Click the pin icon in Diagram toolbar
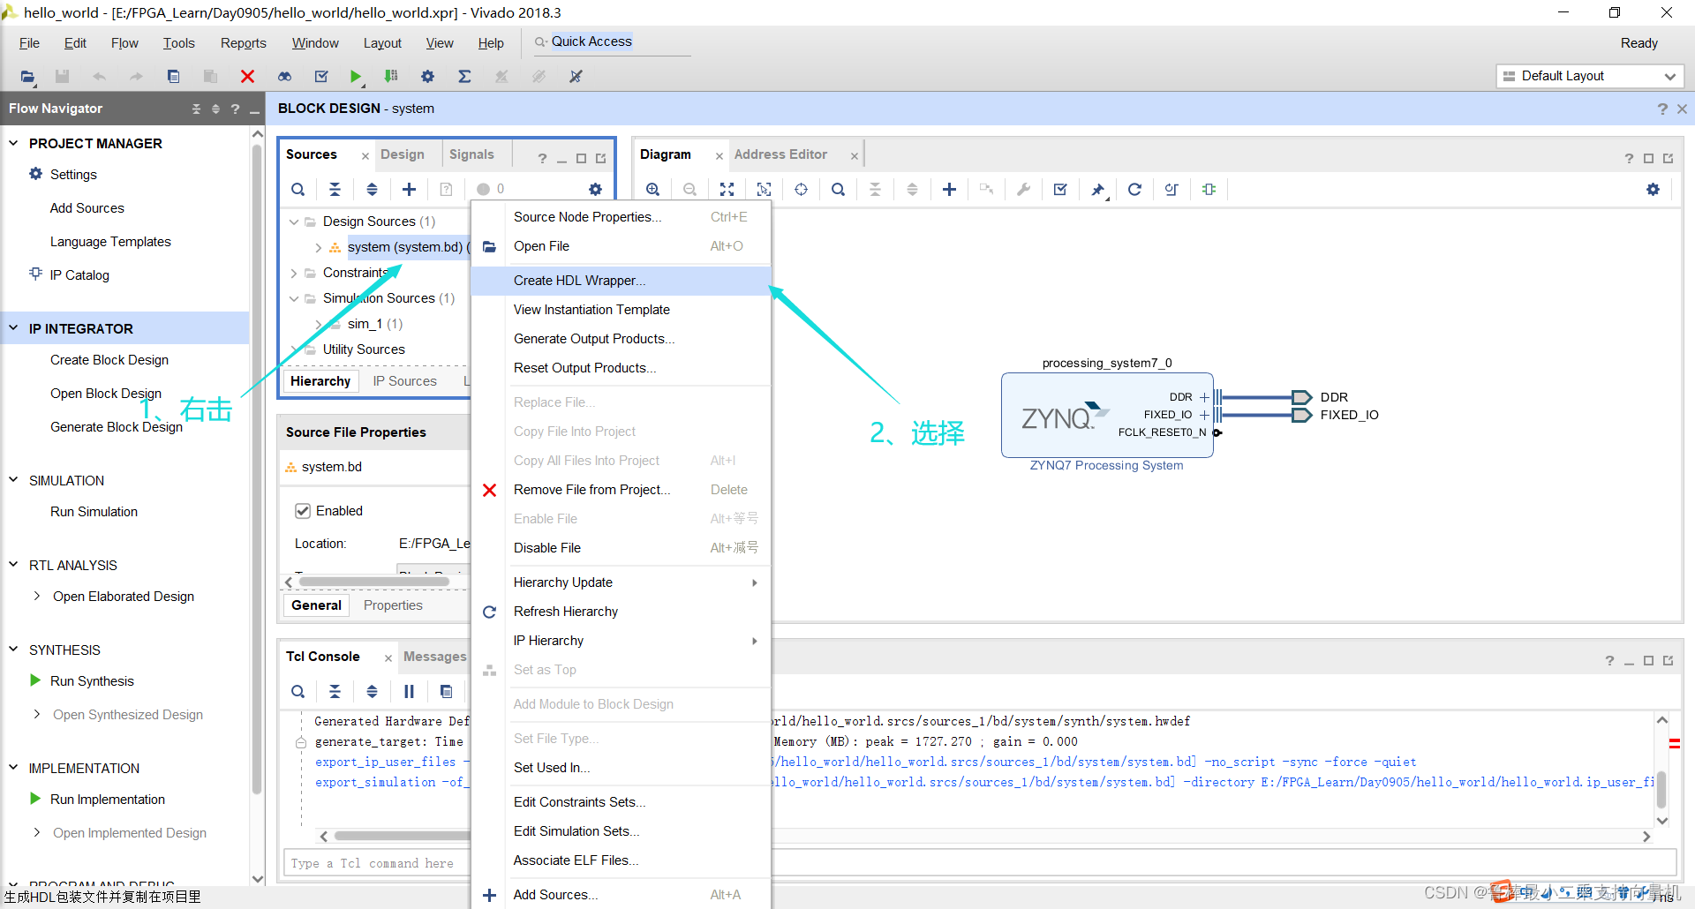 coord(1097,189)
